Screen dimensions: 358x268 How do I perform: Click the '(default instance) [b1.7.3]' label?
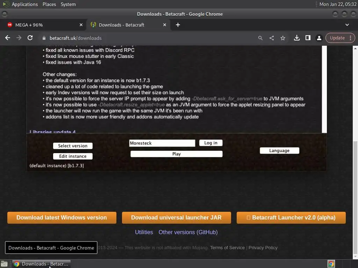(x=57, y=166)
